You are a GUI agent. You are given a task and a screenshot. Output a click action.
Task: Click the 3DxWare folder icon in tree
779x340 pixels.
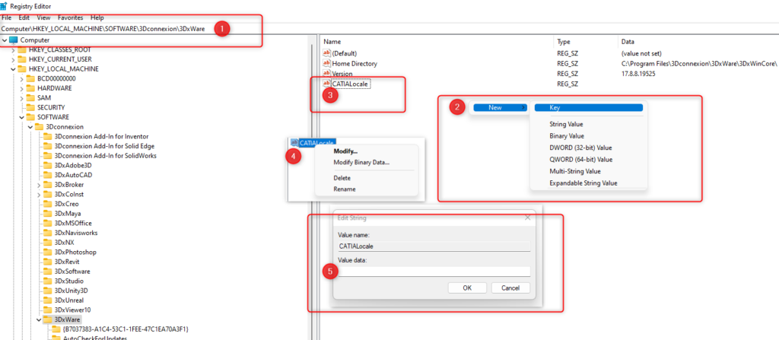coord(48,319)
